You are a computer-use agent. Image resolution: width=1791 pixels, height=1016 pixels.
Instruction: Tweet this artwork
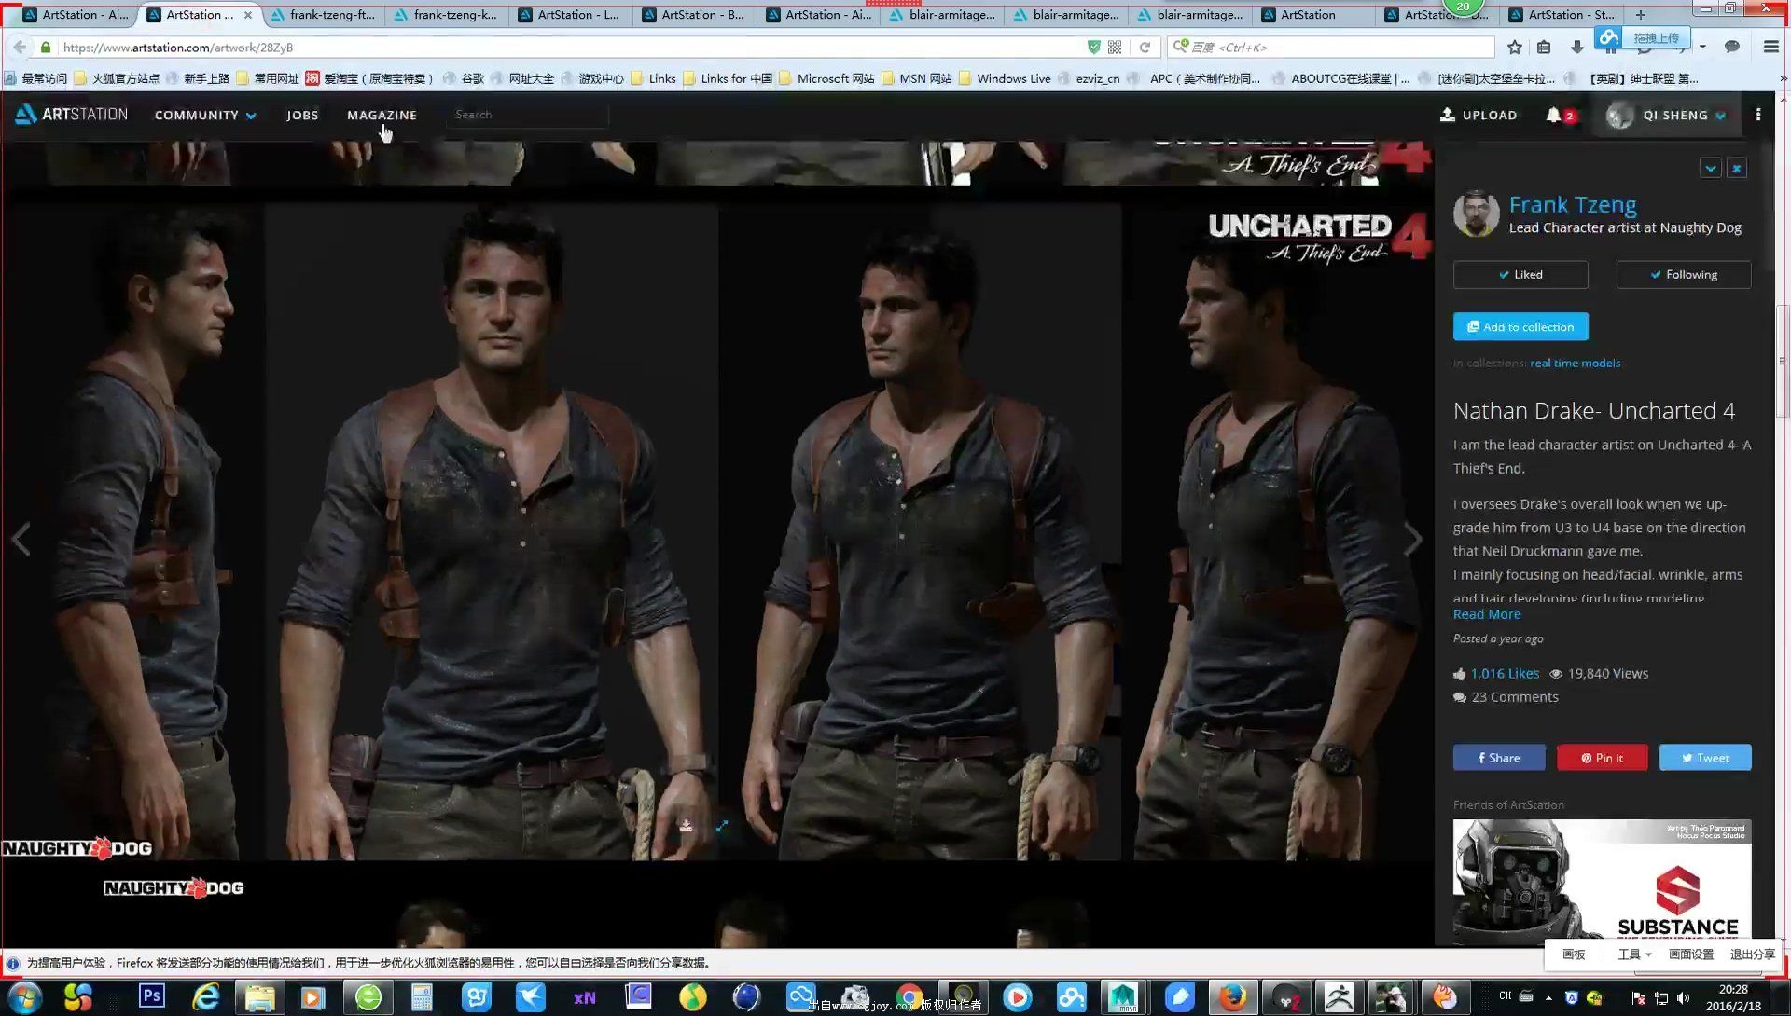point(1705,758)
